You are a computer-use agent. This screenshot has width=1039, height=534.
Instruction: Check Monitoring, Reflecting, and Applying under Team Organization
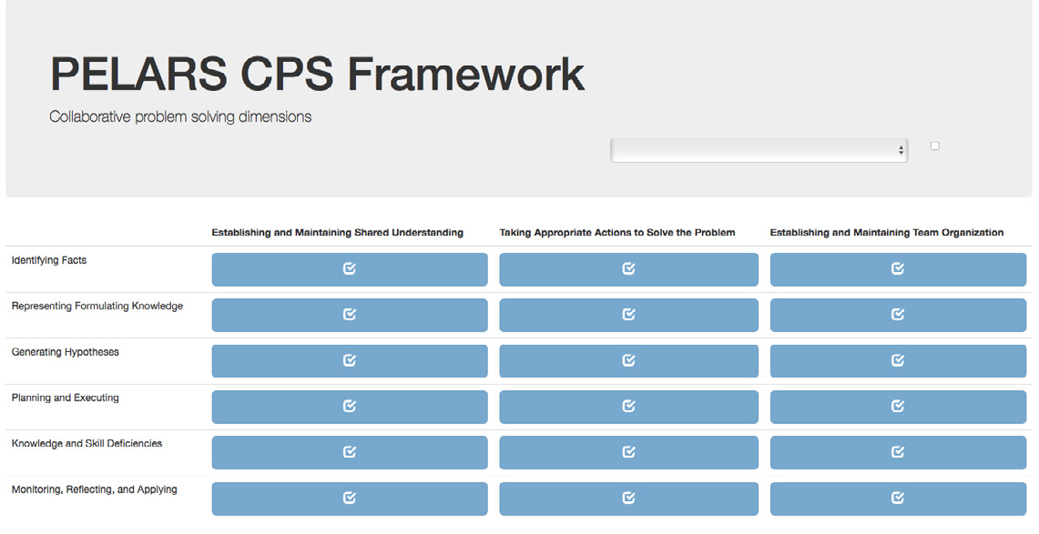click(898, 499)
